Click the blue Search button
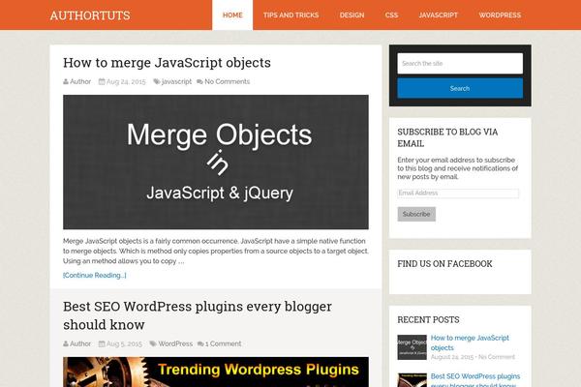The height and width of the screenshot is (387, 581). tap(460, 88)
